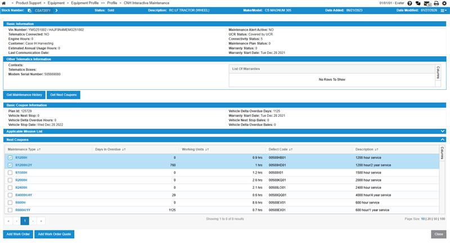Image resolution: width=450 pixels, height=245 pixels.
Task: Click the copy icon beside Stock Number
Action: [30, 10]
